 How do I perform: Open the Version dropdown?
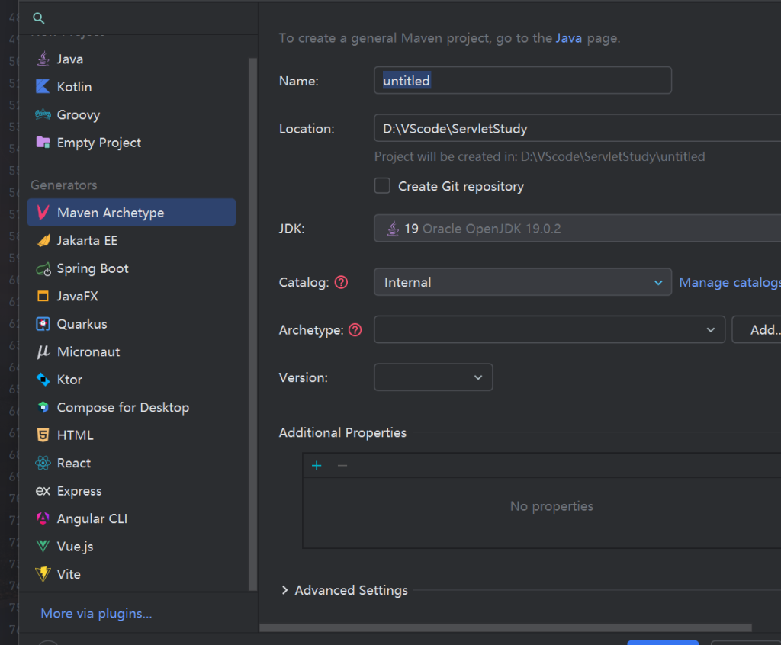432,377
